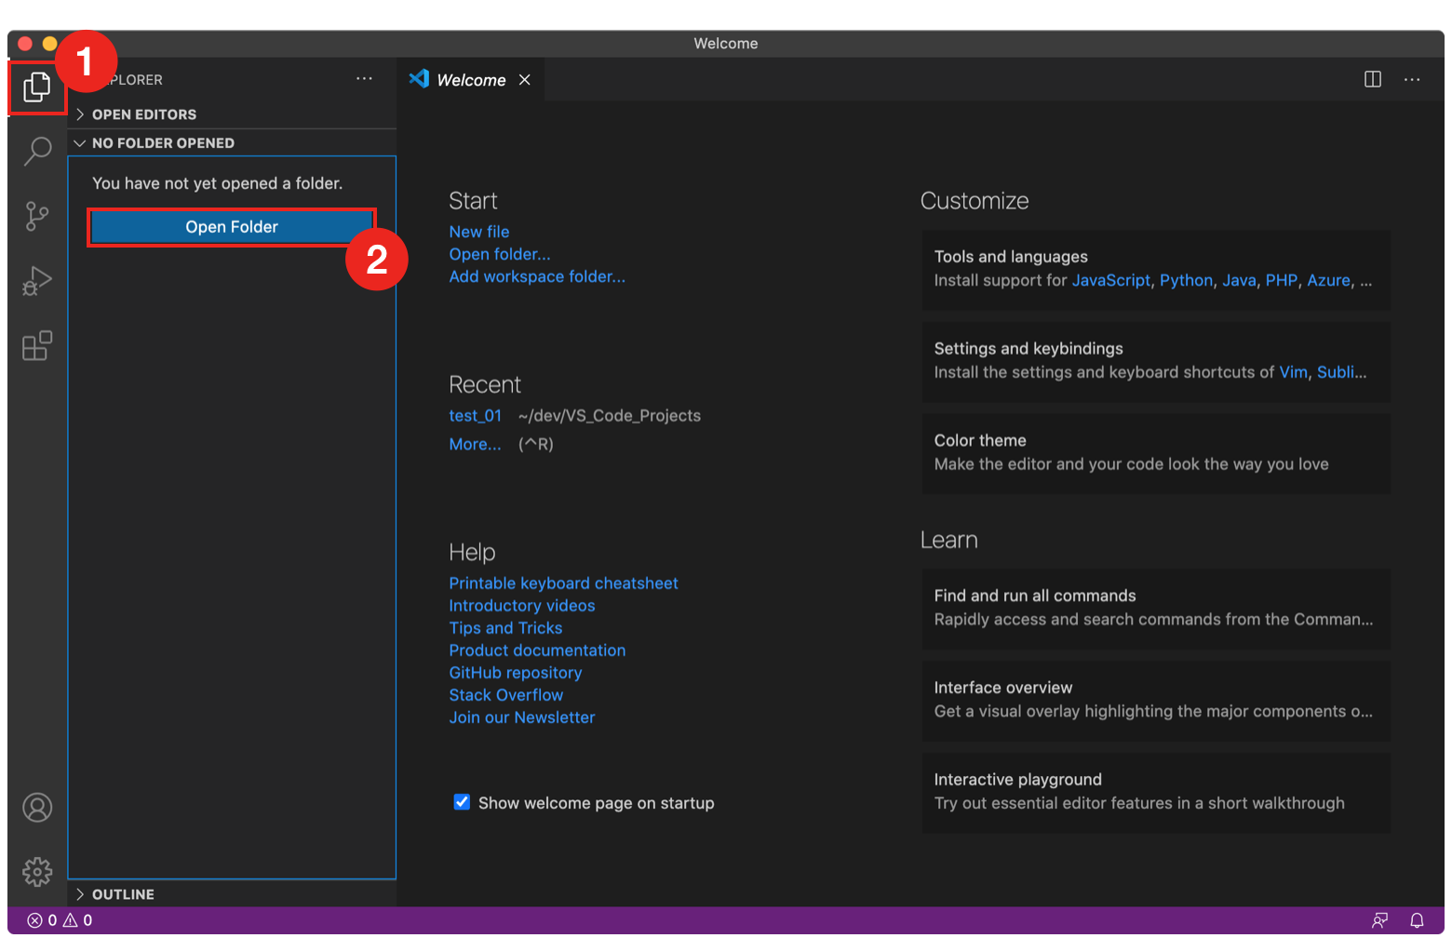Click the feedback icon in status bar
Image resolution: width=1452 pixels, height=938 pixels.
click(x=1380, y=920)
